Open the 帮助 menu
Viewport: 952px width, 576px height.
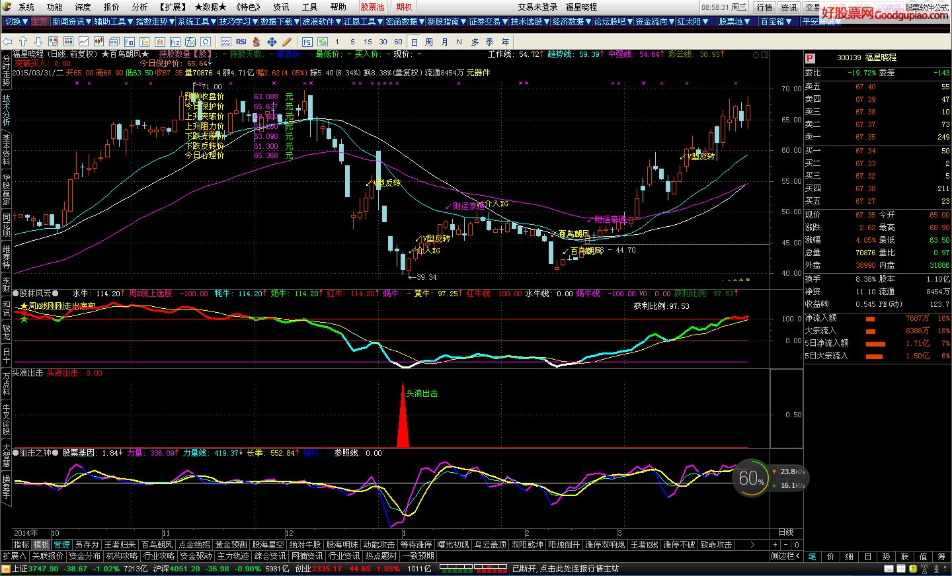338,7
